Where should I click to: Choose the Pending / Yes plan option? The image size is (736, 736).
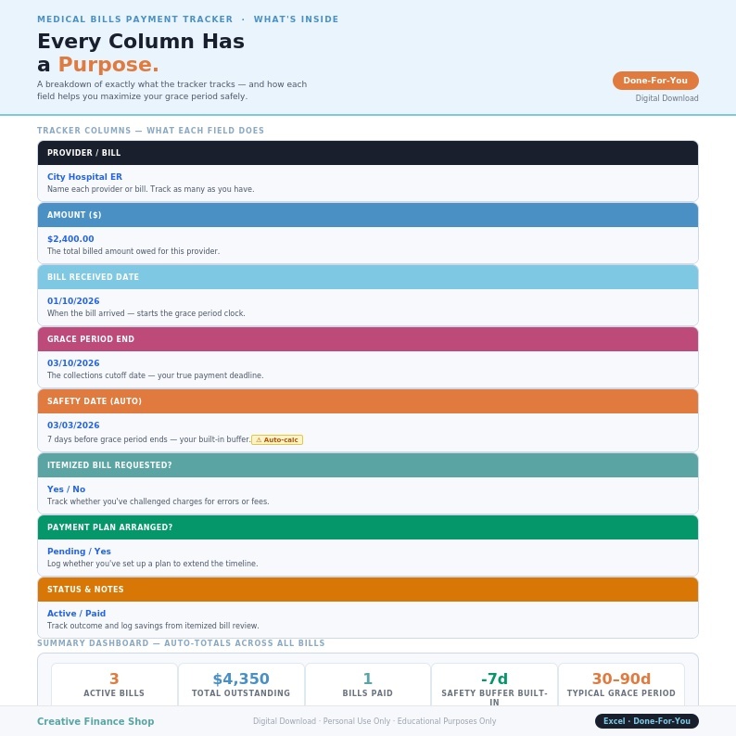79,551
